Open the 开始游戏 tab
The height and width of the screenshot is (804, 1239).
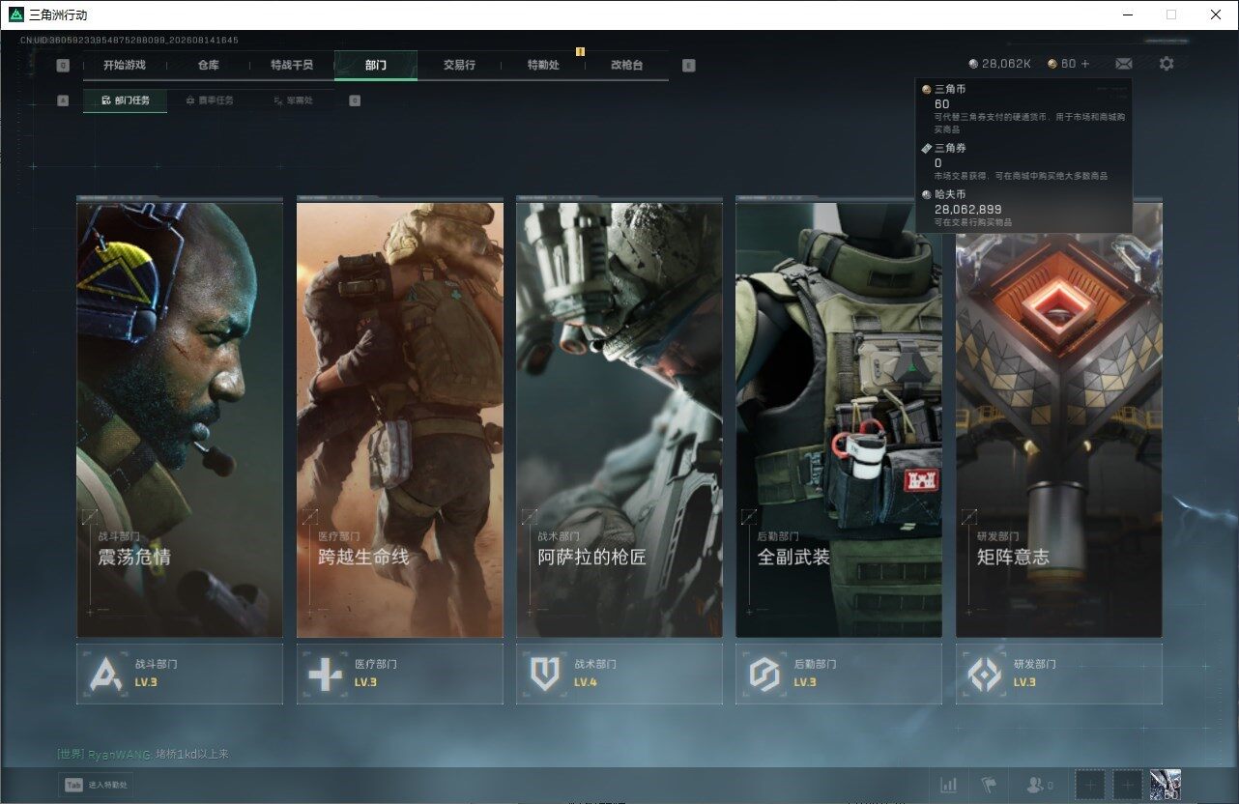point(124,65)
